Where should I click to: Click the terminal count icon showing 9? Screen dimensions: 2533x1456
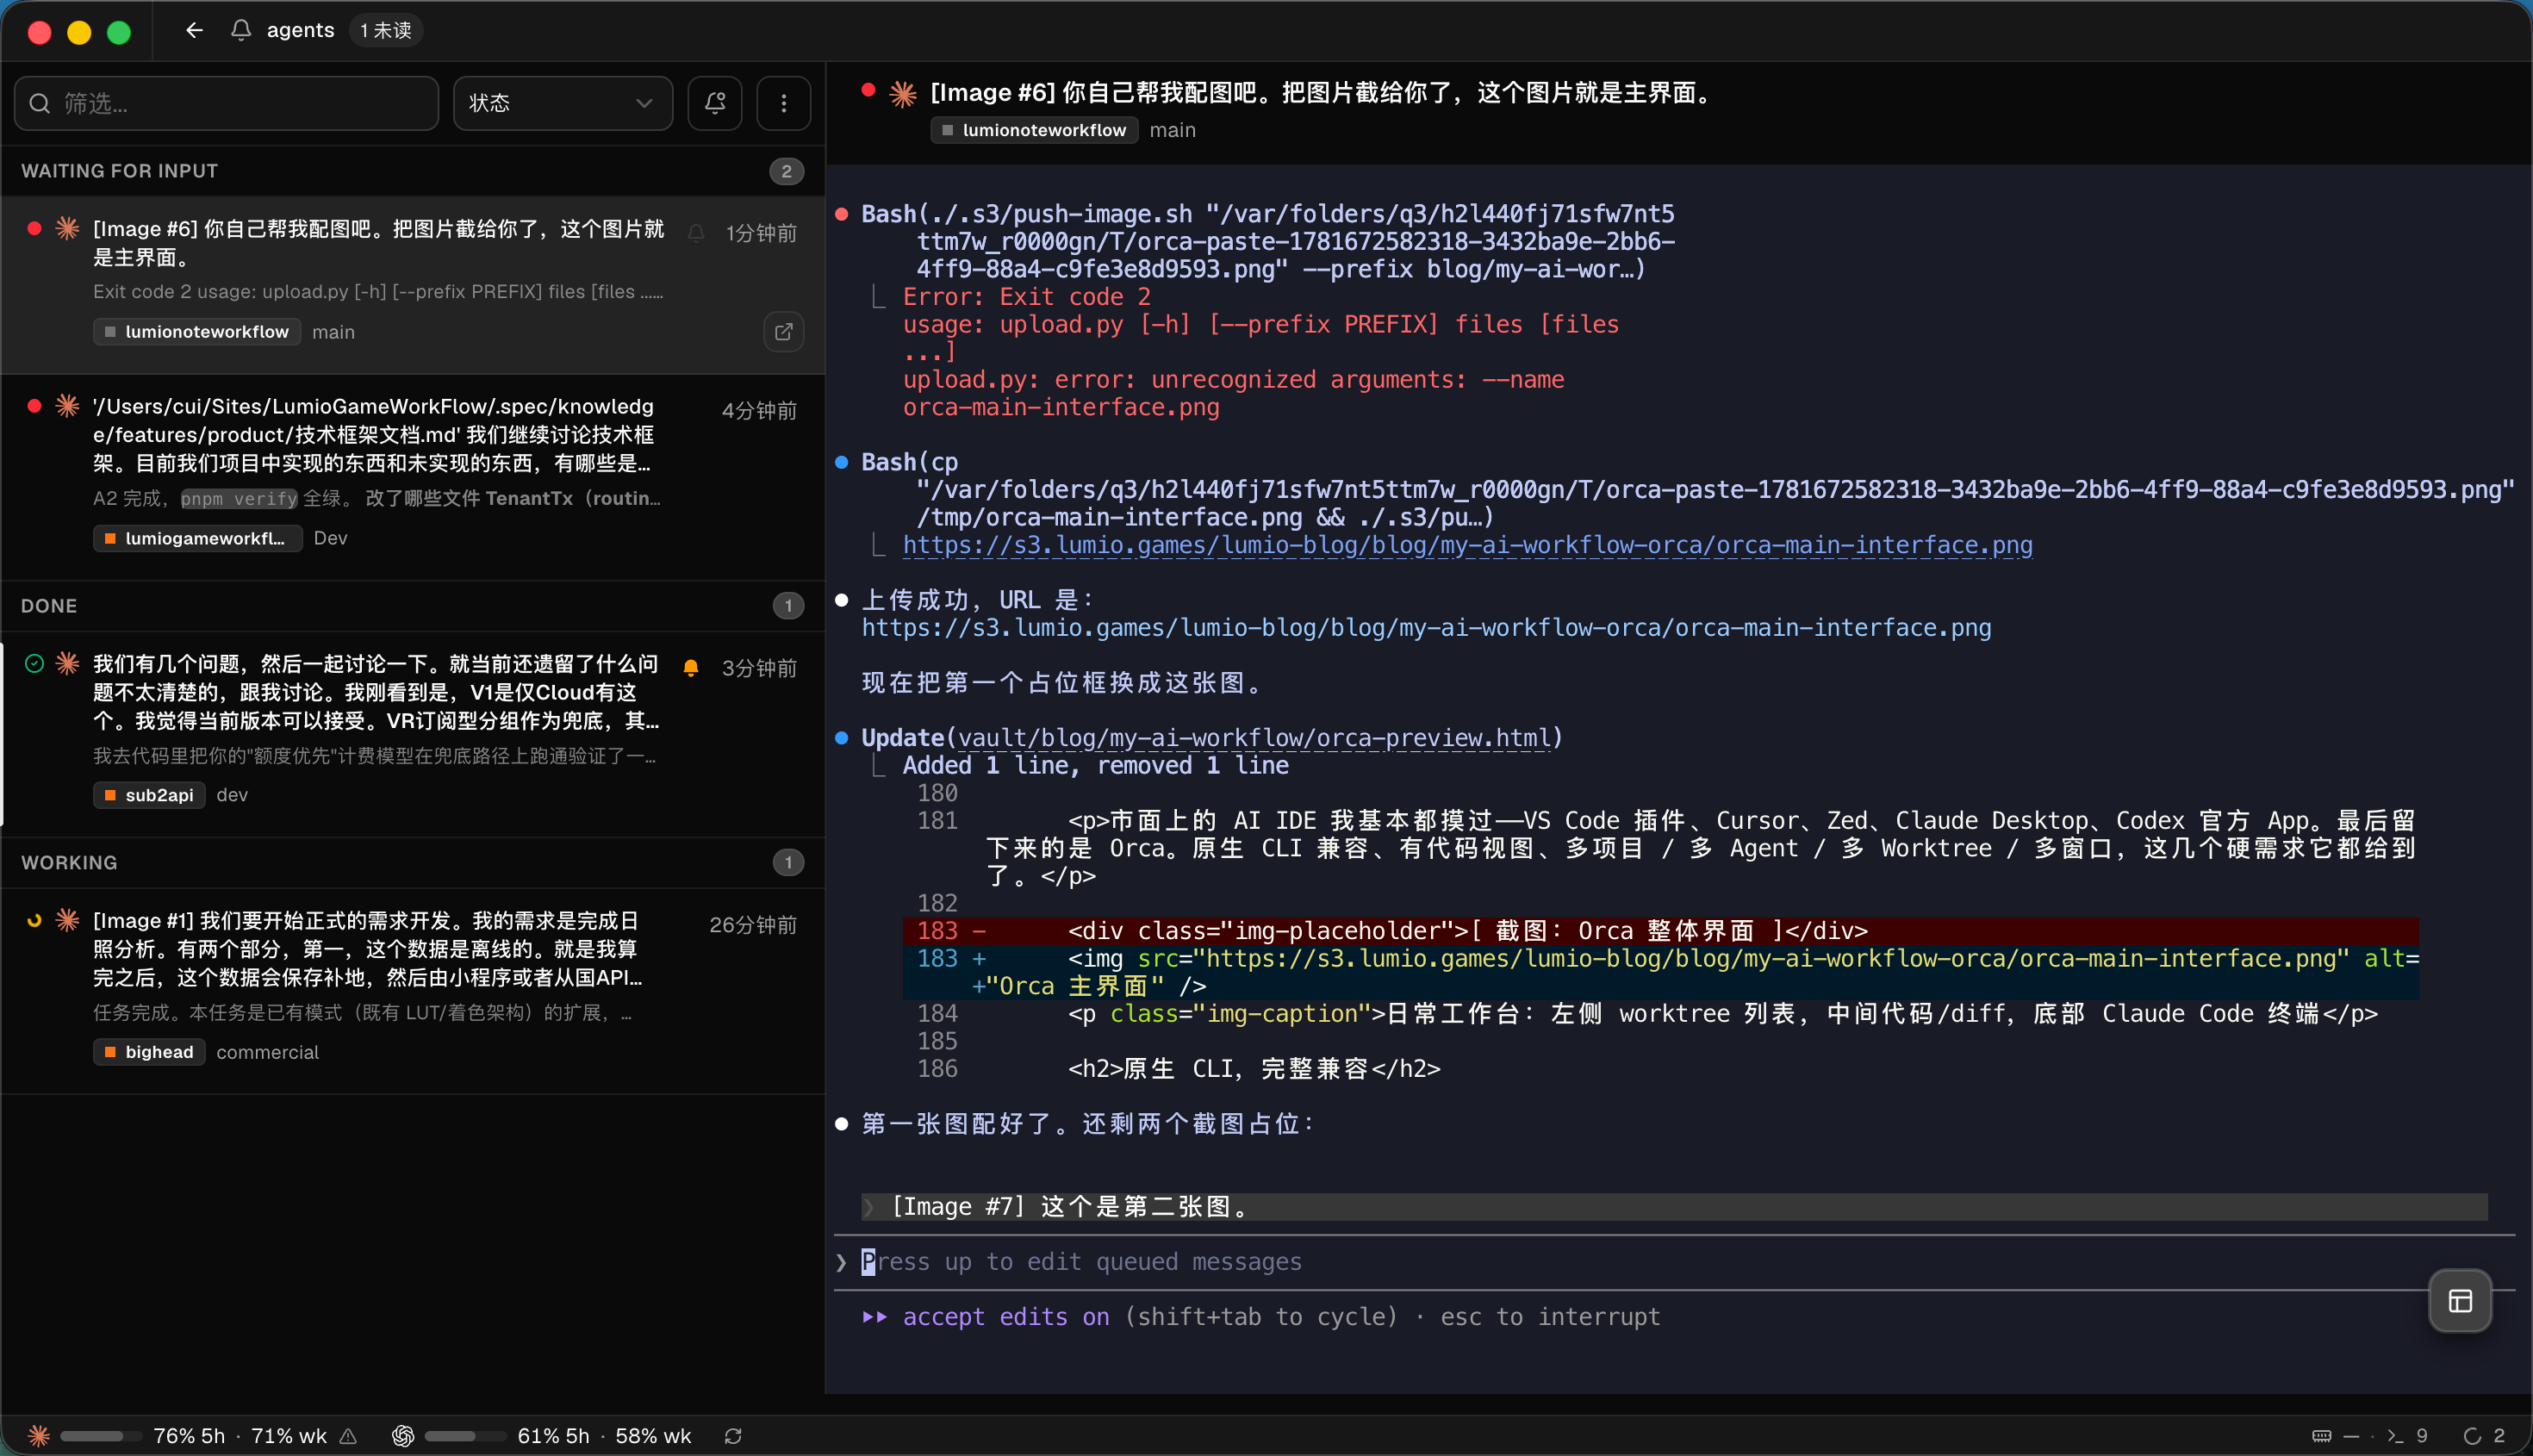[x=2407, y=1436]
